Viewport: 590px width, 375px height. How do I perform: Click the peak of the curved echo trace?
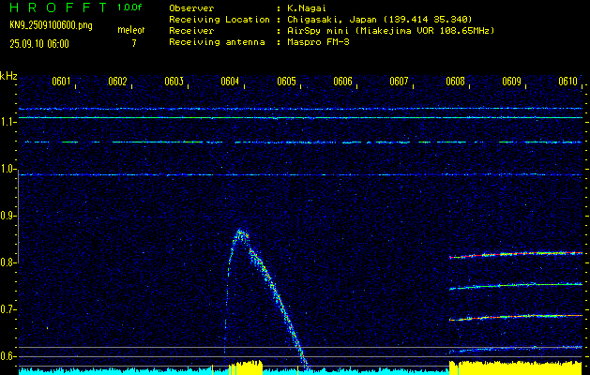click(x=241, y=233)
